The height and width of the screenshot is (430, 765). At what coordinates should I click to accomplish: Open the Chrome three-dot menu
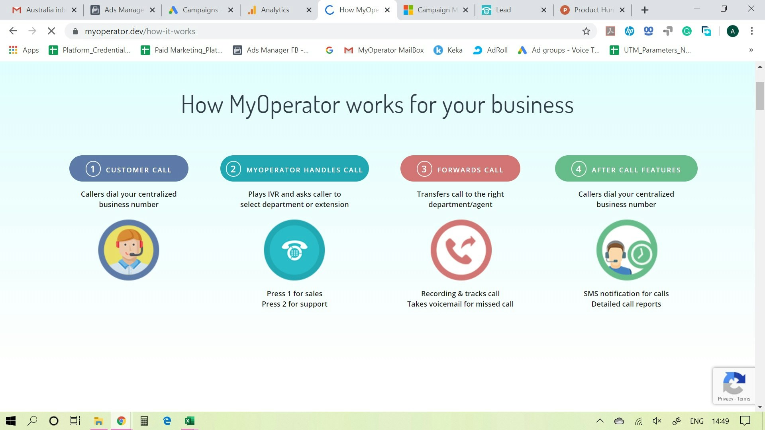(751, 31)
